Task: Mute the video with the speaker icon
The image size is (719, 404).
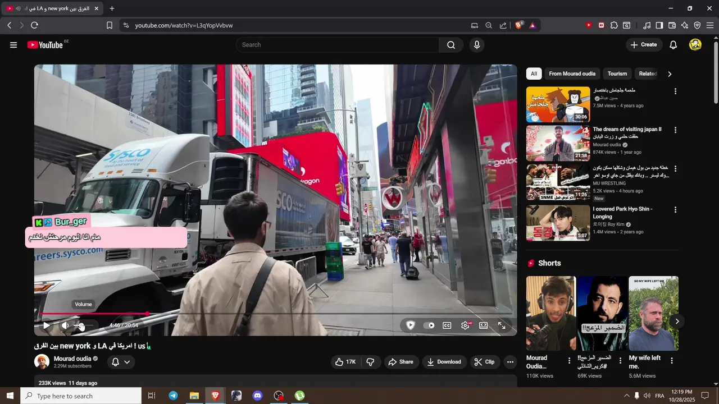Action: [x=65, y=325]
